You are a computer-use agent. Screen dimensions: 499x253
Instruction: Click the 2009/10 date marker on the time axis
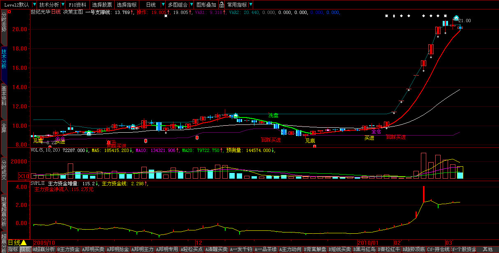(x=44, y=243)
